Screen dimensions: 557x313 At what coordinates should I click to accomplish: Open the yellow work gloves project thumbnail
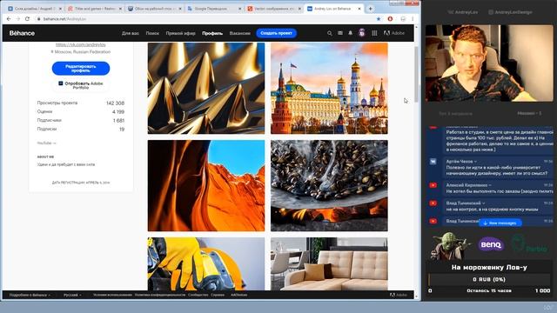[x=206, y=264]
